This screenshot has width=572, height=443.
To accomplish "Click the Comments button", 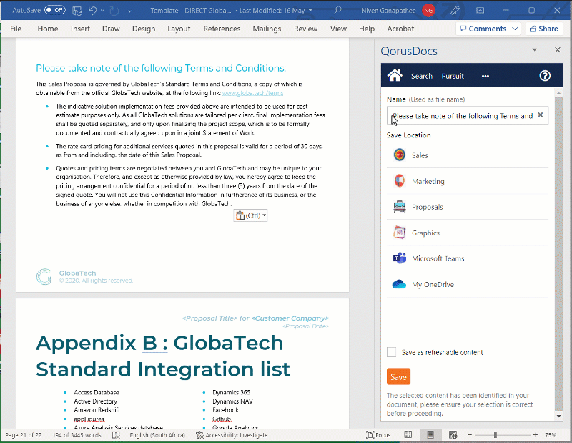I will pos(483,29).
